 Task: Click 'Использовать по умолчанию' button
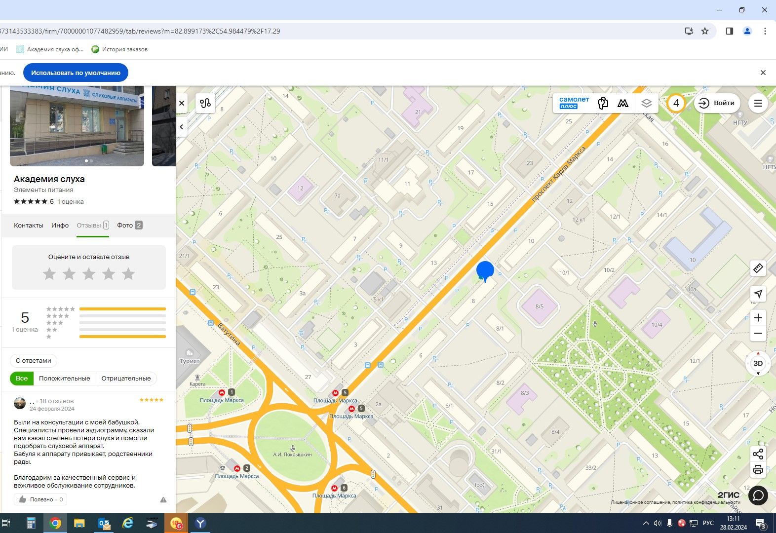coord(76,73)
